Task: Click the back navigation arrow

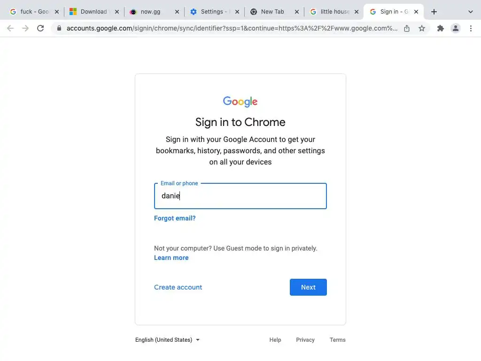Action: tap(10, 28)
